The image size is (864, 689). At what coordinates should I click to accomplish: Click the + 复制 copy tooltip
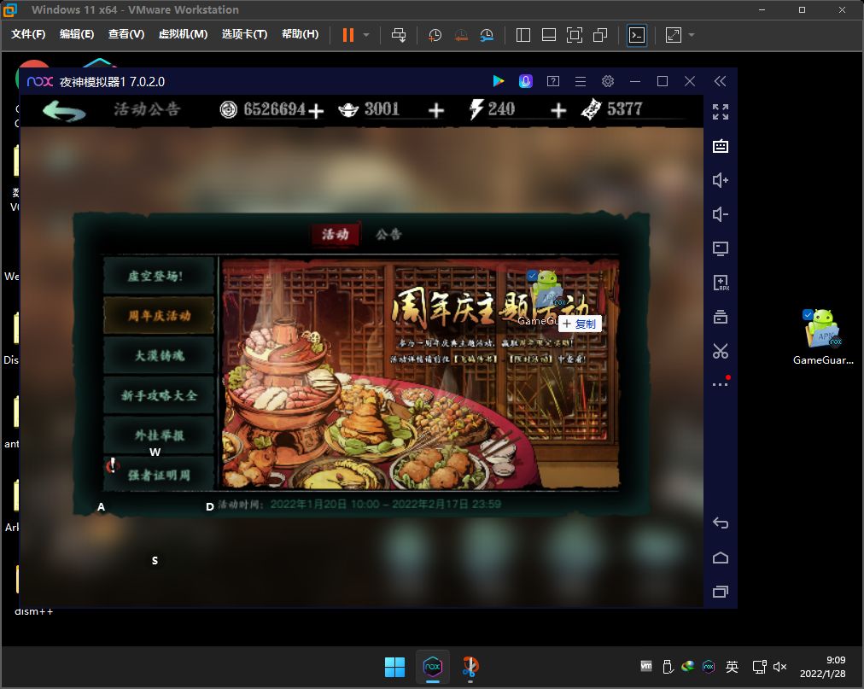[x=580, y=324]
